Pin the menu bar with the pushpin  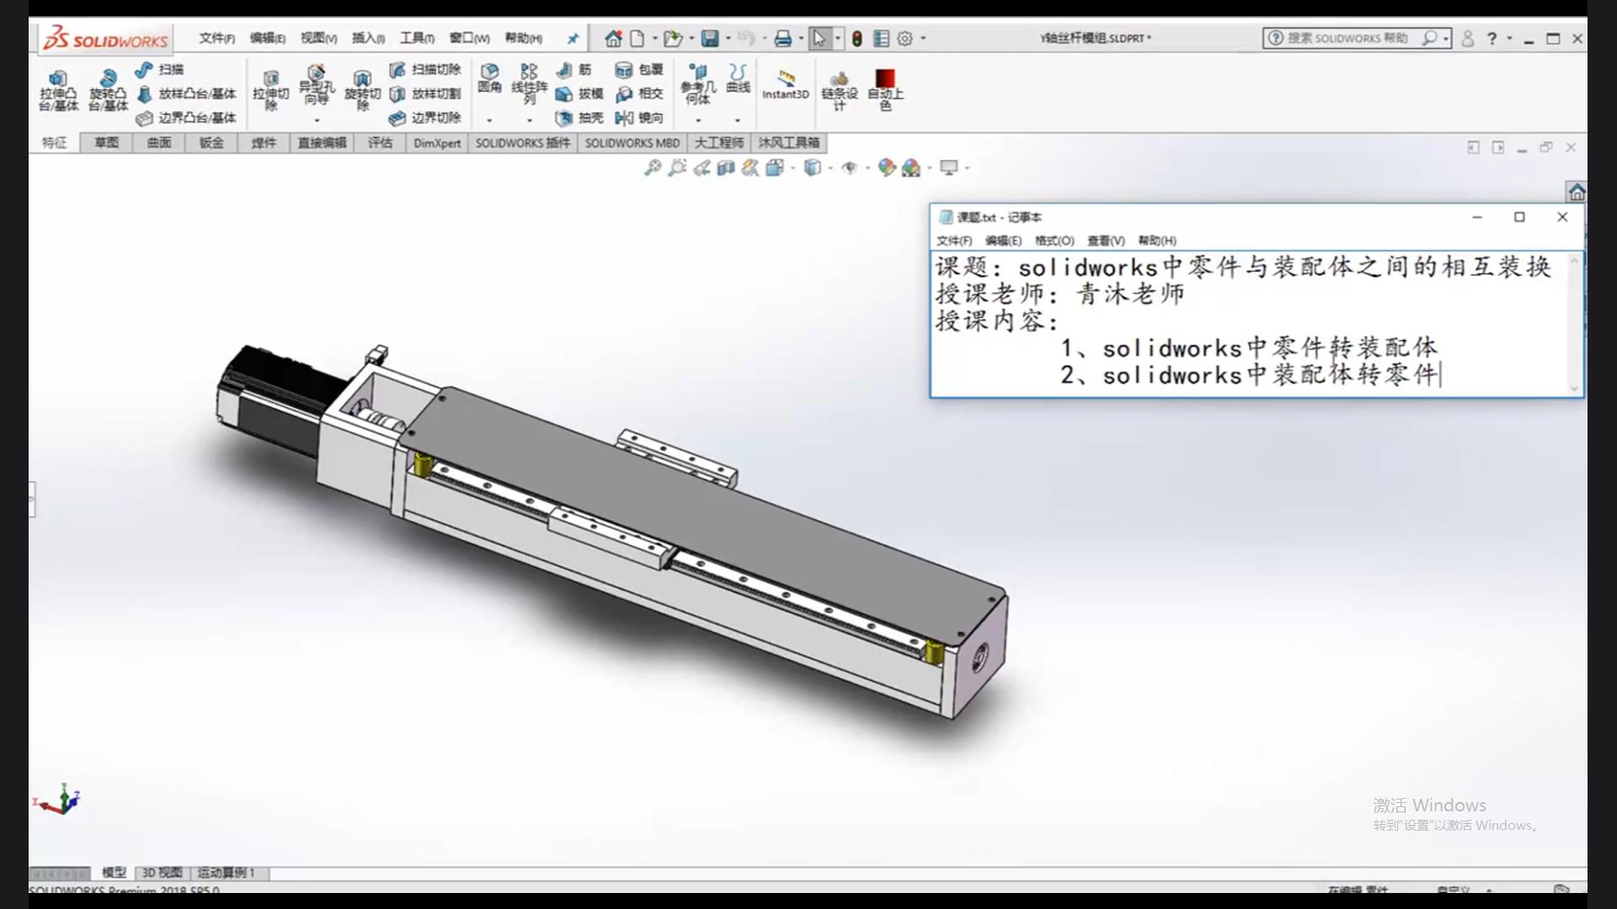pyautogui.click(x=574, y=39)
